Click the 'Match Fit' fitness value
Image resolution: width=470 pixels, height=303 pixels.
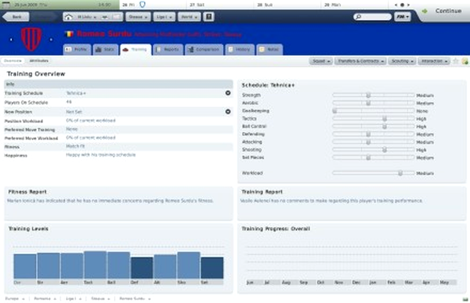(x=75, y=146)
